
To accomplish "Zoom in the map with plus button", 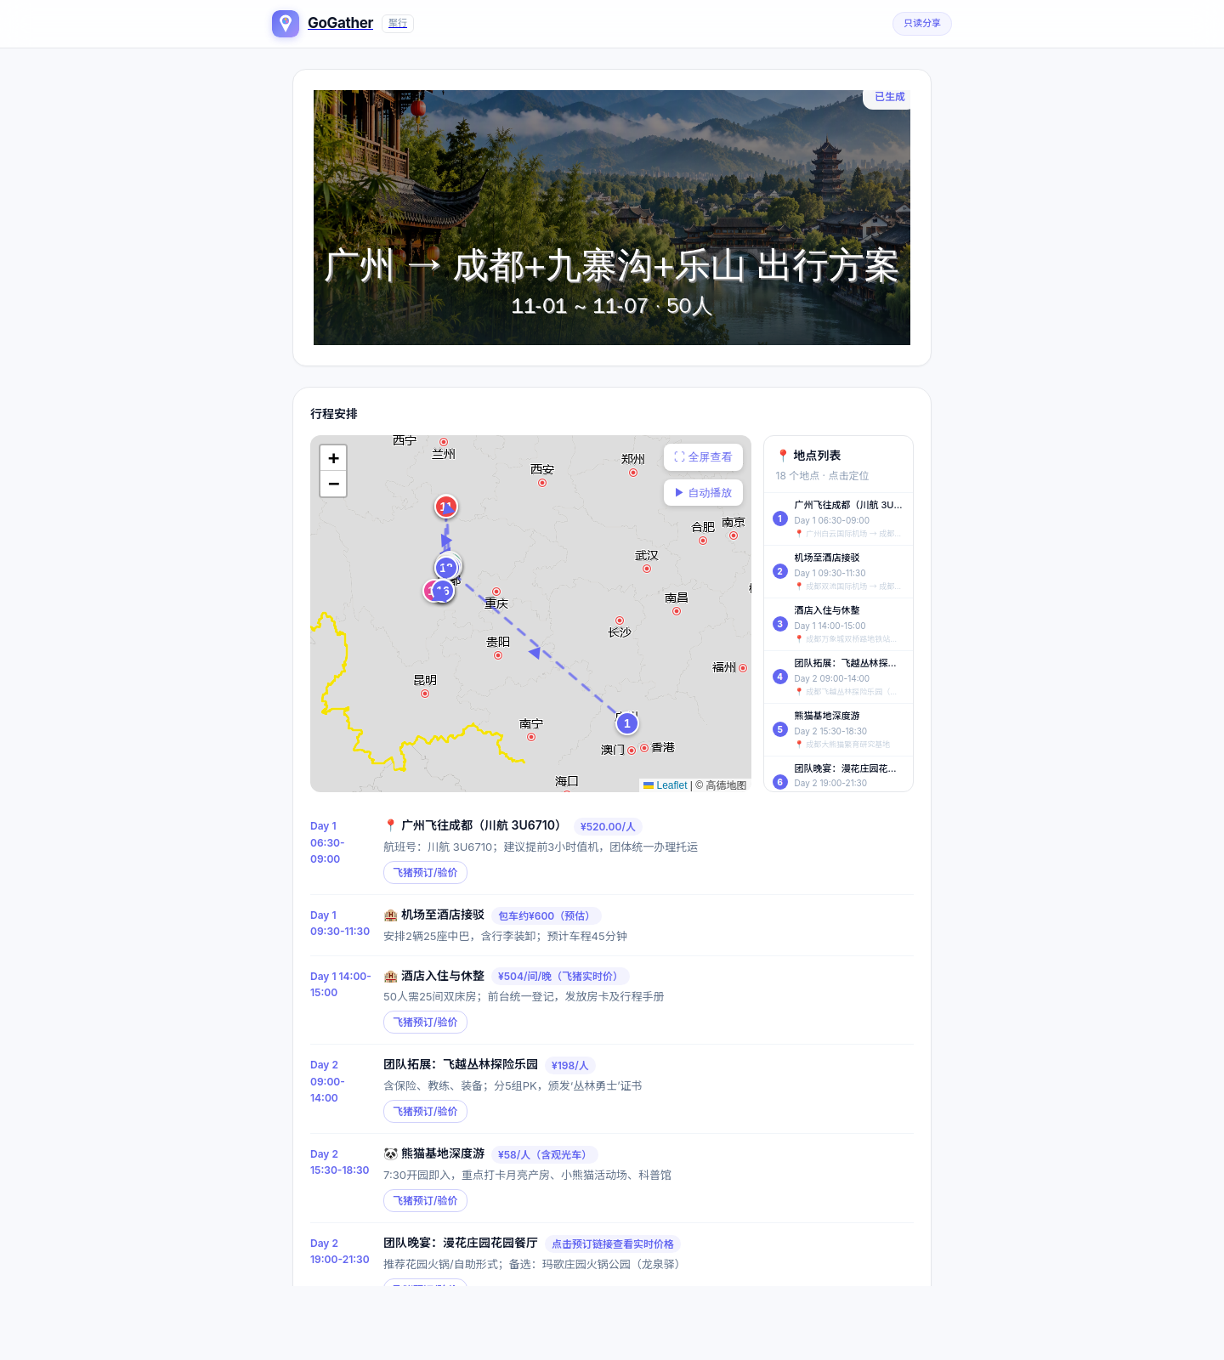I will coord(333,458).
